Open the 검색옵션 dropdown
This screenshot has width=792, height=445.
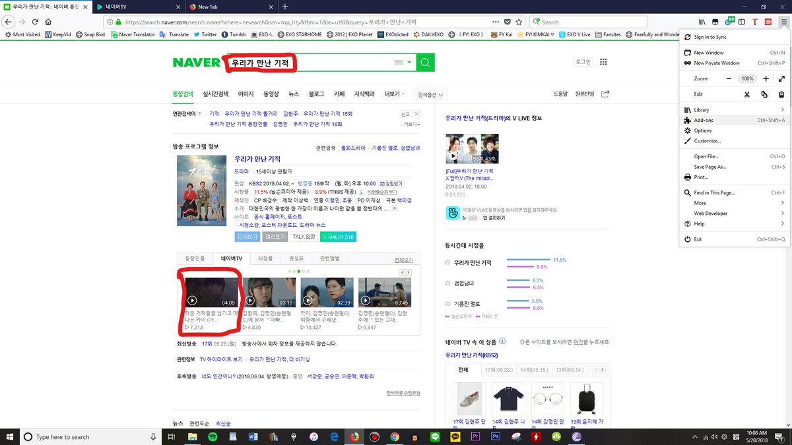[x=431, y=94]
